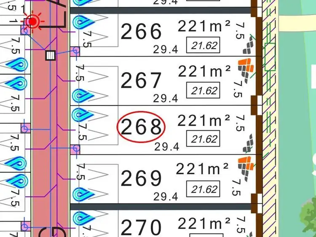
Task: Select lot number 266
Action: tap(141, 32)
